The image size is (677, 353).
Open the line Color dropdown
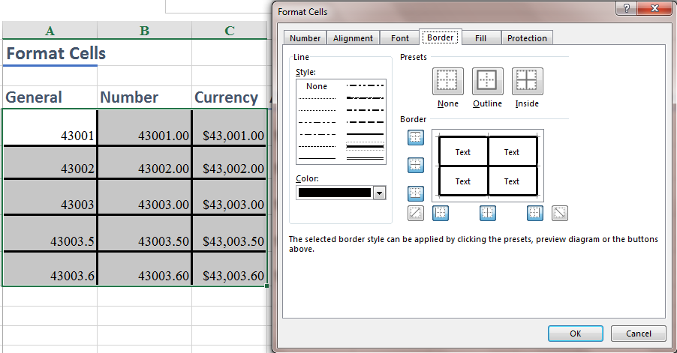coord(379,193)
